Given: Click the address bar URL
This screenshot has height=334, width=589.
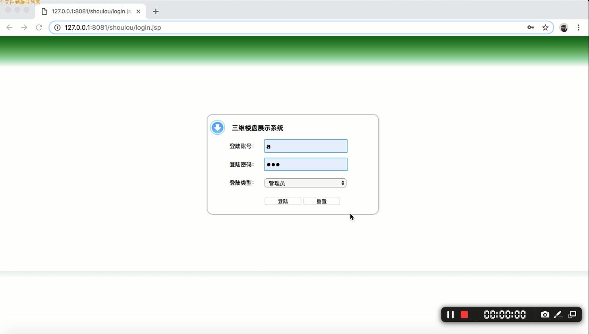Looking at the screenshot, I should 113,27.
